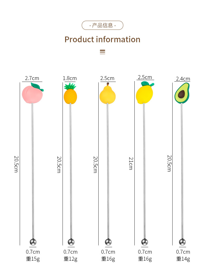205x270 pixels.
Task: Click the 2.4cm width label above avocado
Action: (x=183, y=79)
